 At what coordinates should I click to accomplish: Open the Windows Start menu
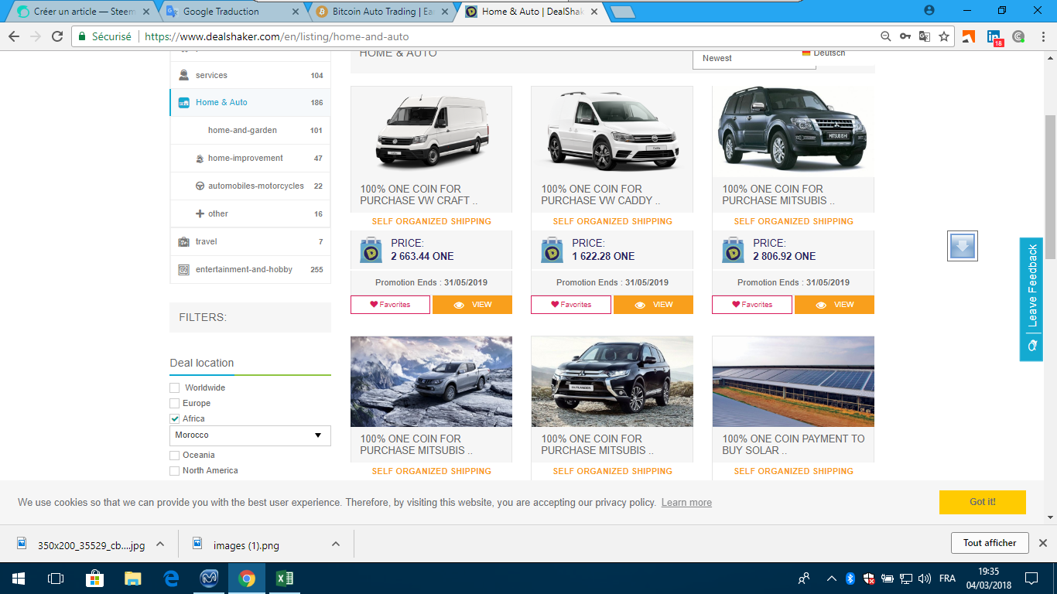[x=19, y=578]
